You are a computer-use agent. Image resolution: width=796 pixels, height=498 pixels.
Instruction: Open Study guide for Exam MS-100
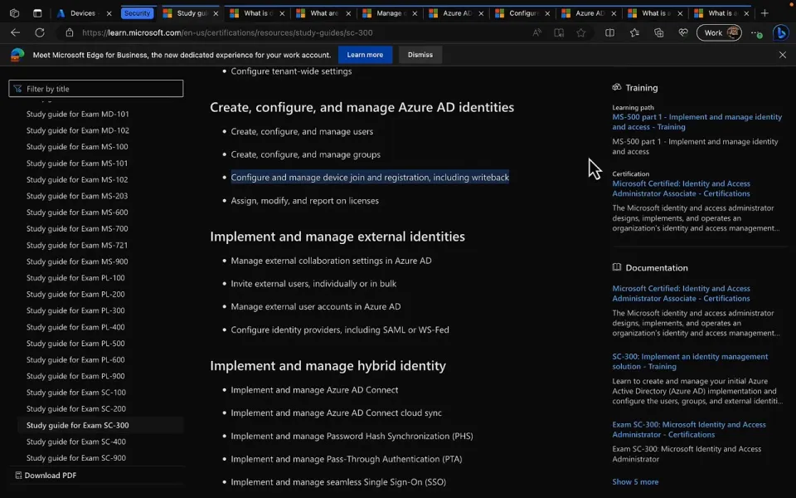pos(77,147)
